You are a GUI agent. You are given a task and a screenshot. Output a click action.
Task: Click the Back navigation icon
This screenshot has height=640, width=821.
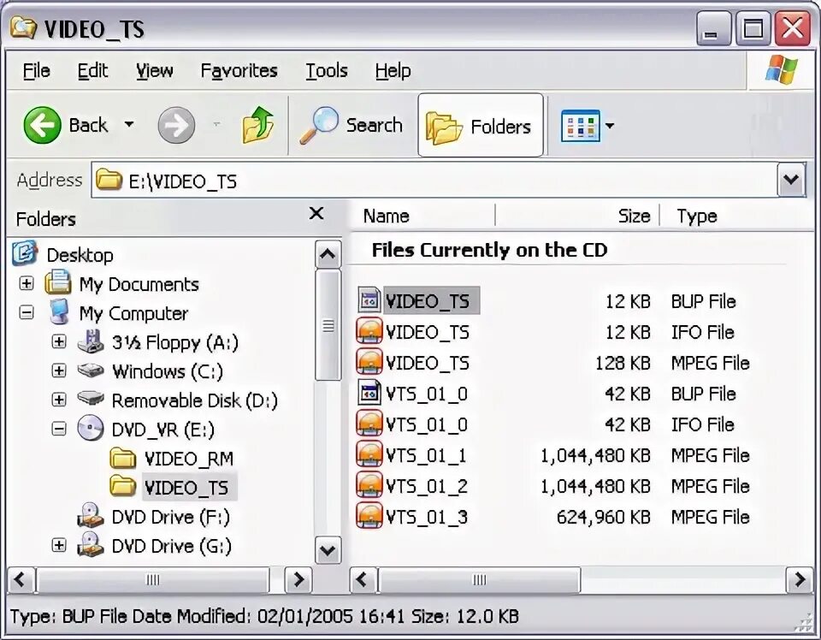[x=40, y=125]
